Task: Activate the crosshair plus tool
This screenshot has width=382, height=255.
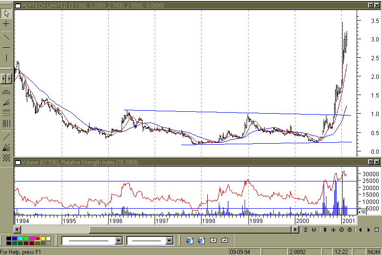Action: click(x=6, y=24)
